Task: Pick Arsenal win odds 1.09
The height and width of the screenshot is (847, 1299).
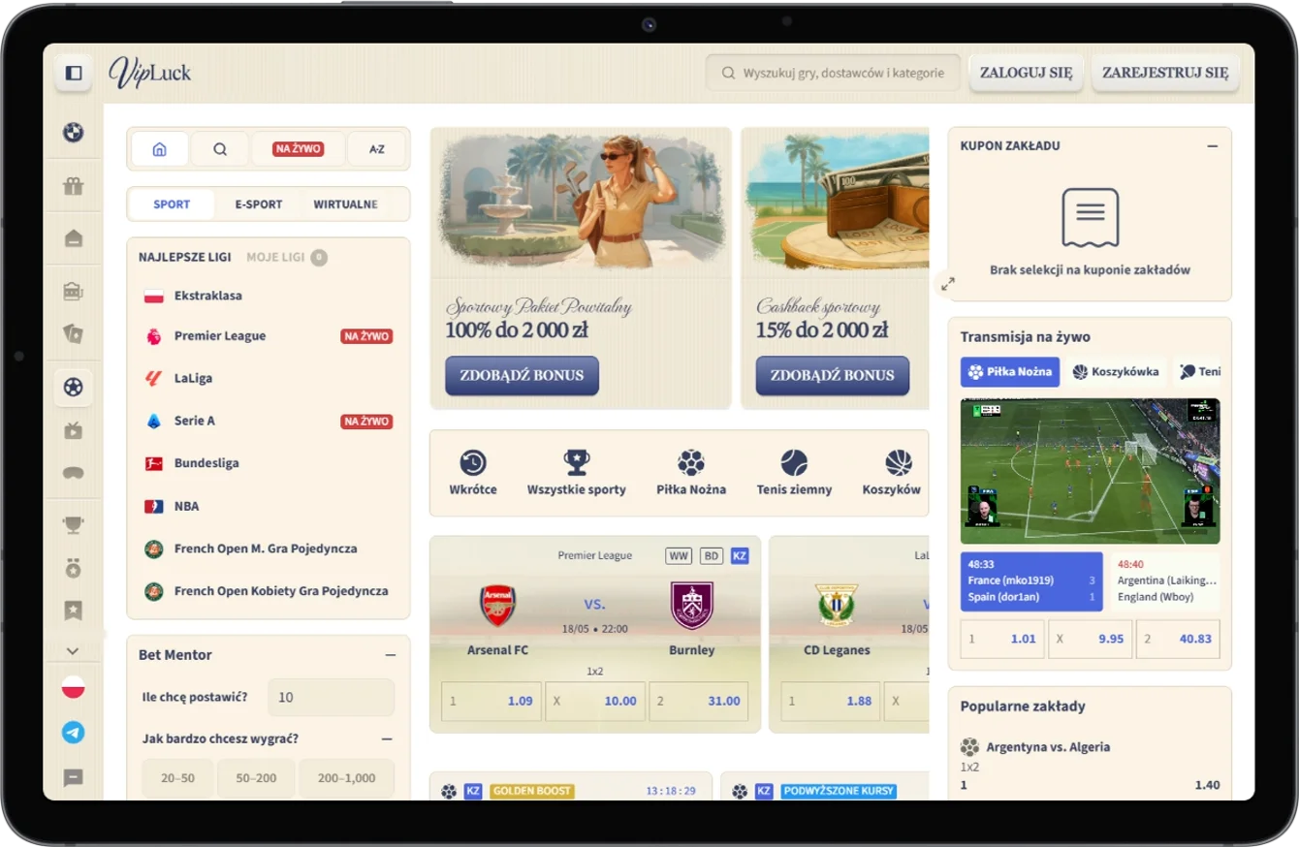Action: (491, 702)
